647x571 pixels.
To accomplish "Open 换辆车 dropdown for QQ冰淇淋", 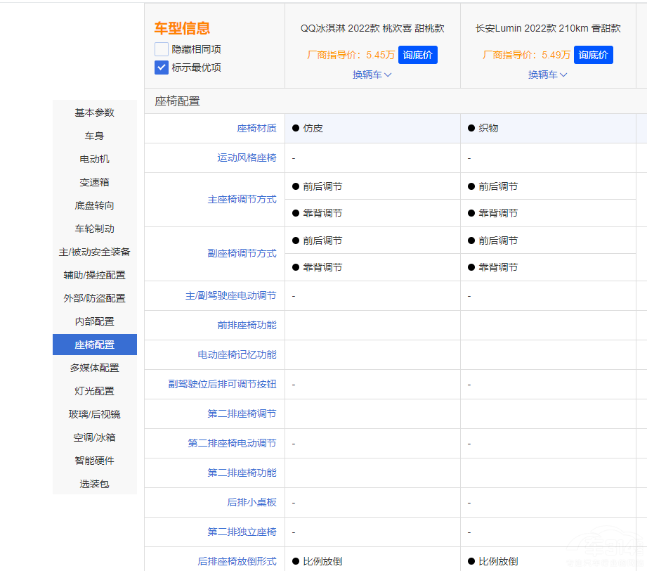I will pyautogui.click(x=372, y=75).
